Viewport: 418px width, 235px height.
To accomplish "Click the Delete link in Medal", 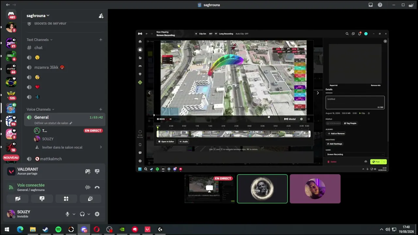I will tap(332, 162).
